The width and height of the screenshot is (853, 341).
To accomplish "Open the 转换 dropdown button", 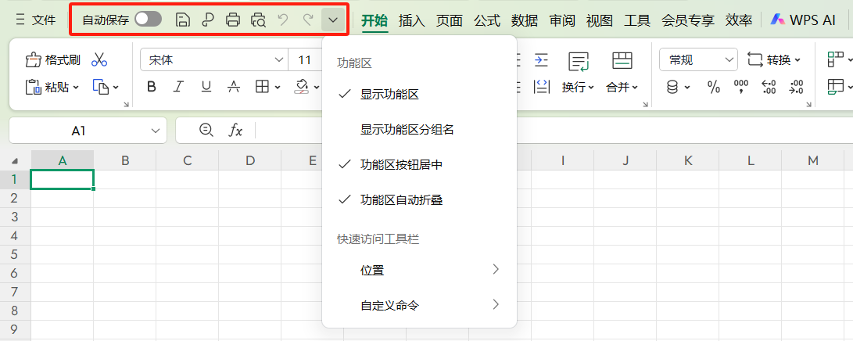I will pos(774,59).
